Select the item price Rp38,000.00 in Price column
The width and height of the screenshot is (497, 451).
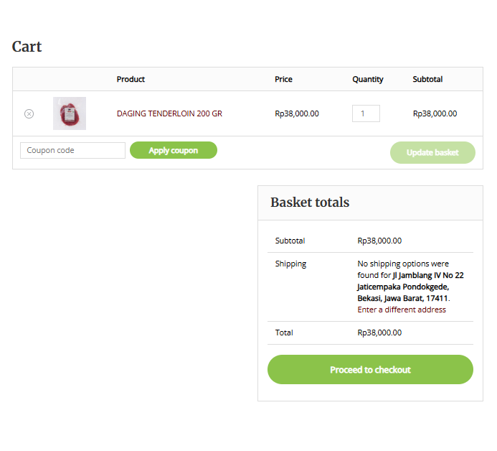pos(297,113)
